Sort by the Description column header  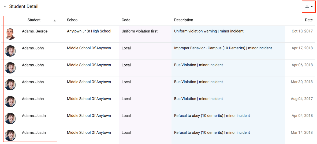pyautogui.click(x=184, y=20)
